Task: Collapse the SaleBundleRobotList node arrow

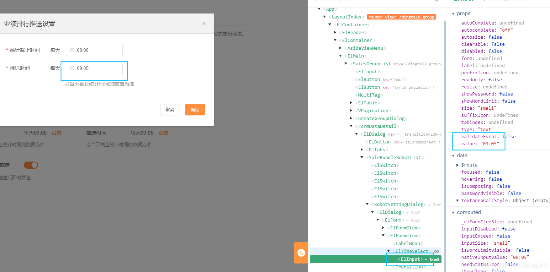Action: point(362,158)
